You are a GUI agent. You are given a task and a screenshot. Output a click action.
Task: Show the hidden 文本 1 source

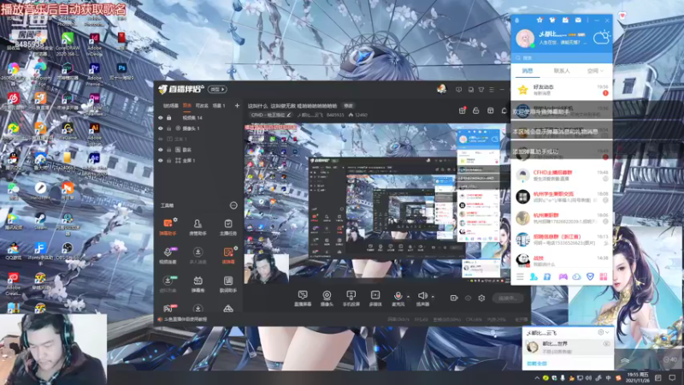(161, 139)
